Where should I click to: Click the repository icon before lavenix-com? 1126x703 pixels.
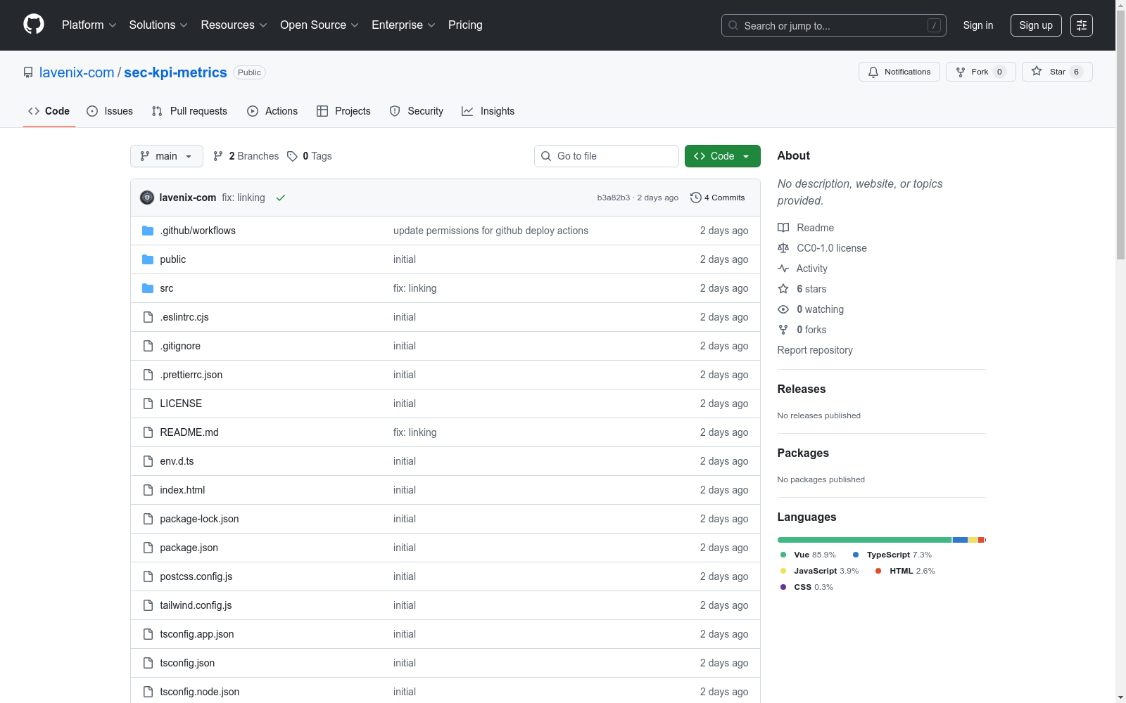tap(28, 72)
